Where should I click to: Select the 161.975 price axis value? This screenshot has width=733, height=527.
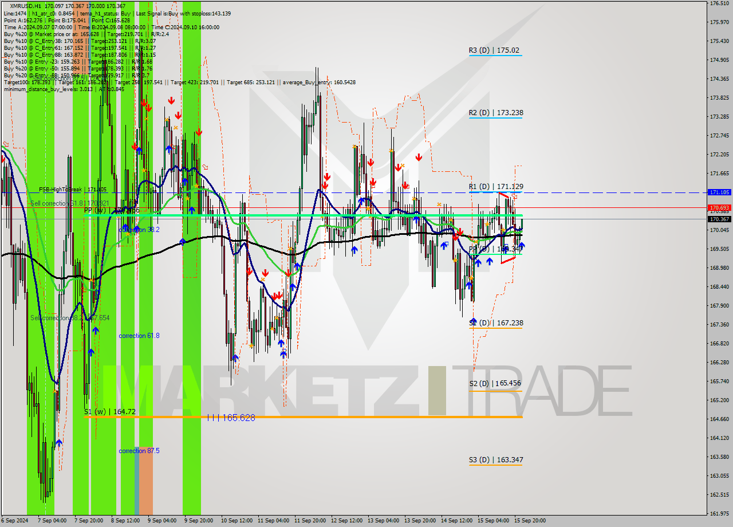[719, 514]
